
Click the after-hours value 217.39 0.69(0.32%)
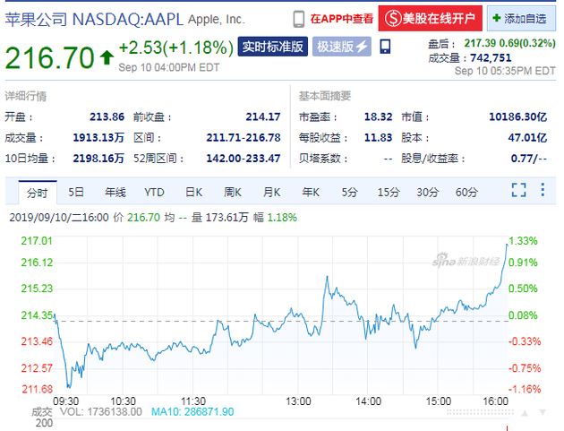pos(509,44)
